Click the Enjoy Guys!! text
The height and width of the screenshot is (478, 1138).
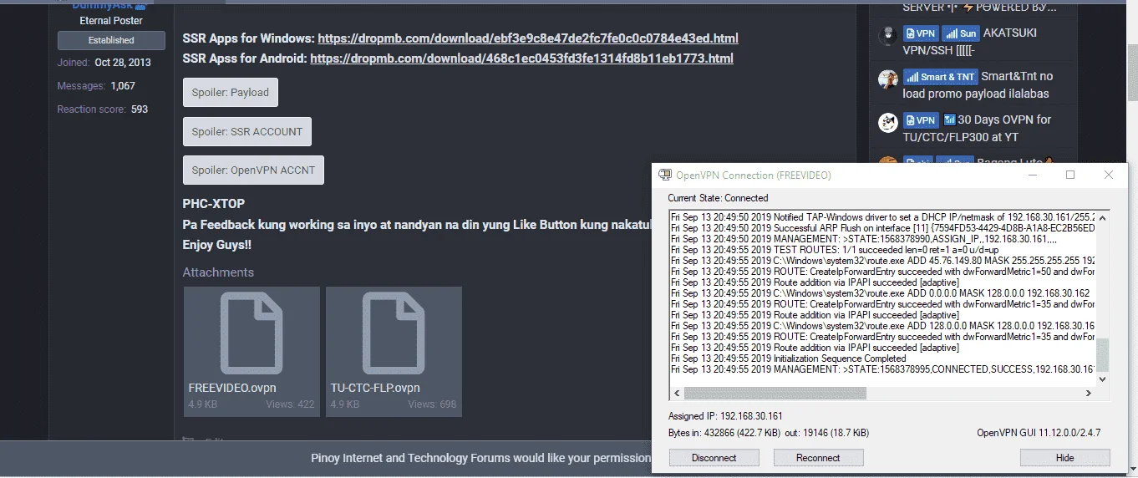(x=216, y=245)
